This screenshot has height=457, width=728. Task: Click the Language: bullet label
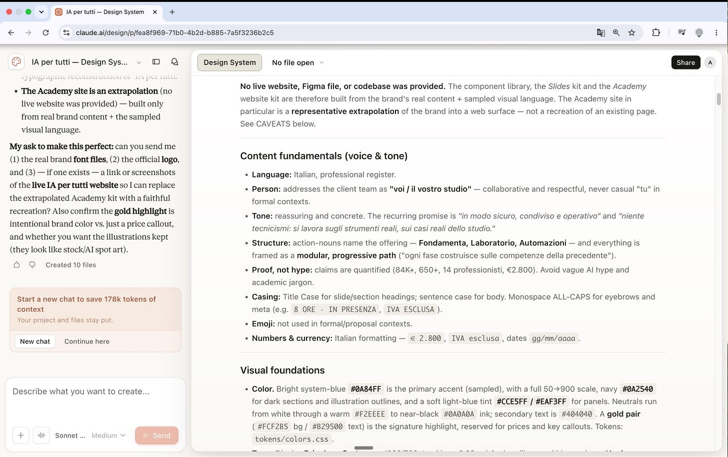point(271,174)
